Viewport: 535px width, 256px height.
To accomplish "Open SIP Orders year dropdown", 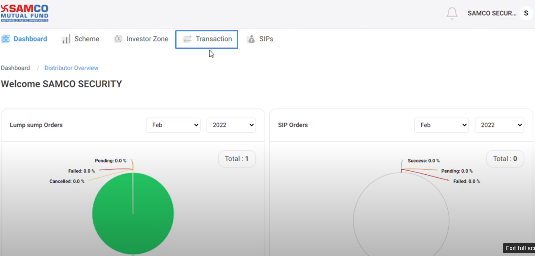I will pyautogui.click(x=500, y=125).
